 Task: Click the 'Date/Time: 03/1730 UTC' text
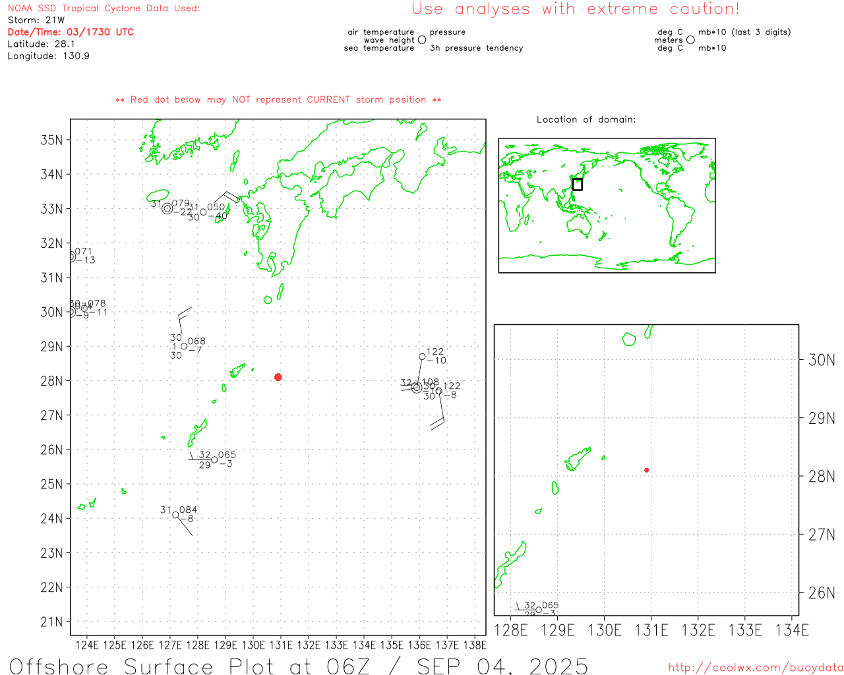(x=71, y=32)
